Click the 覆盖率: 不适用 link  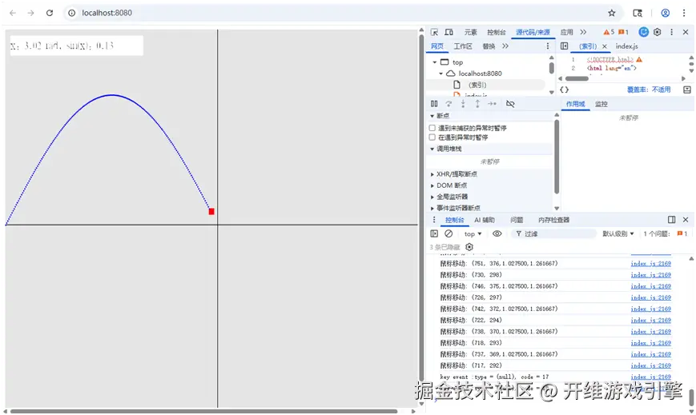click(649, 90)
